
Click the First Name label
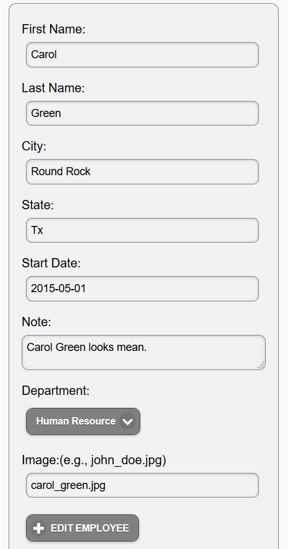54,29
